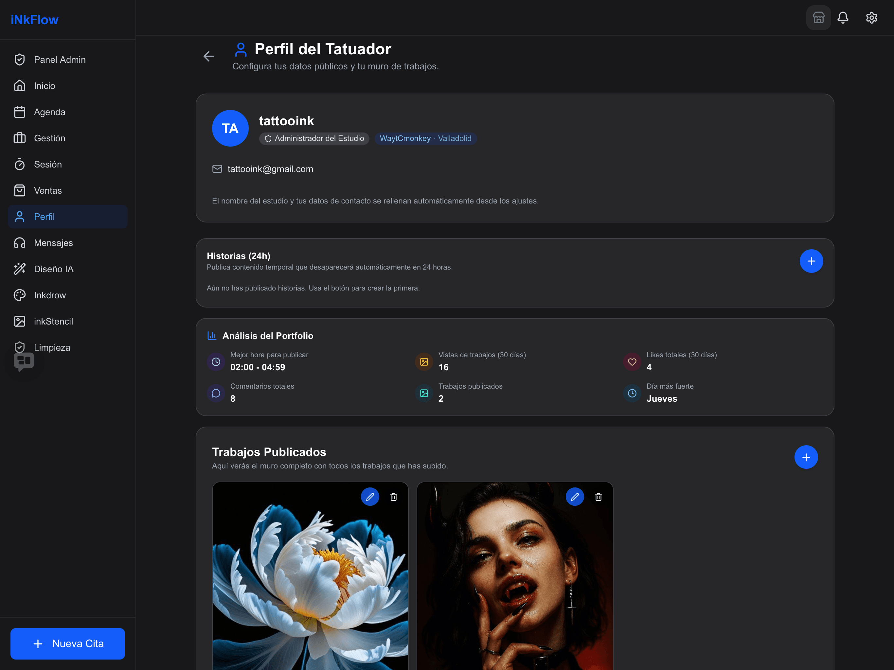Open the flower tattoo thumbnail
This screenshot has height=670, width=894.
click(x=310, y=586)
